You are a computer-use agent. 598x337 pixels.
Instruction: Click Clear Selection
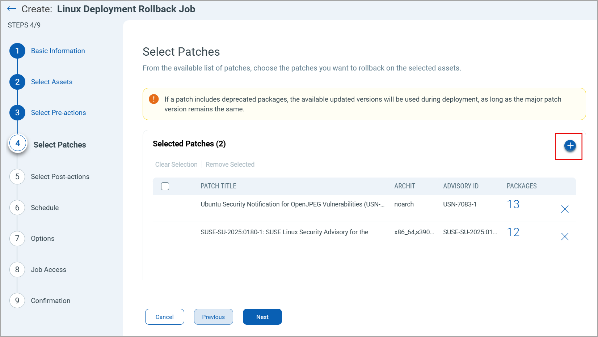point(176,164)
